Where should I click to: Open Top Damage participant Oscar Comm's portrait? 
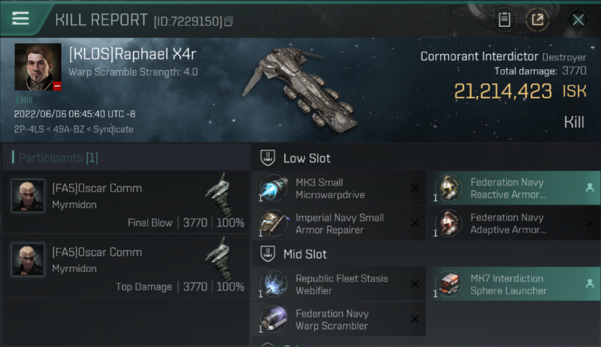28,260
